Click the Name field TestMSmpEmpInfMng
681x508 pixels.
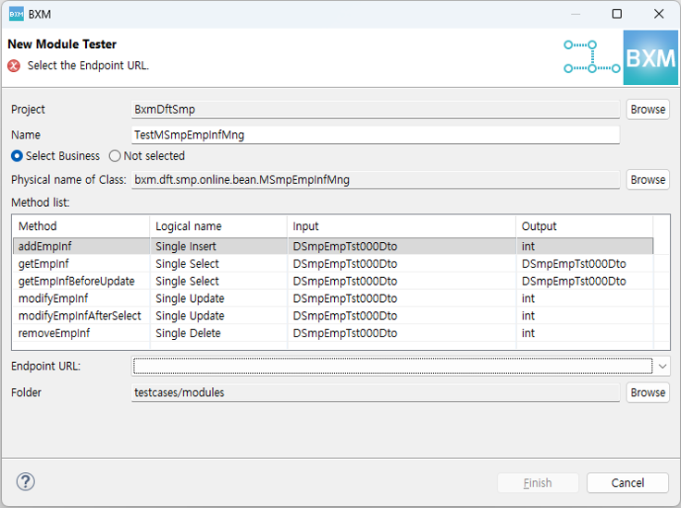(x=376, y=135)
